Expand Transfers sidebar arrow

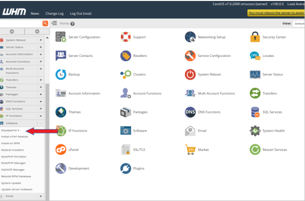click(x=41, y=80)
